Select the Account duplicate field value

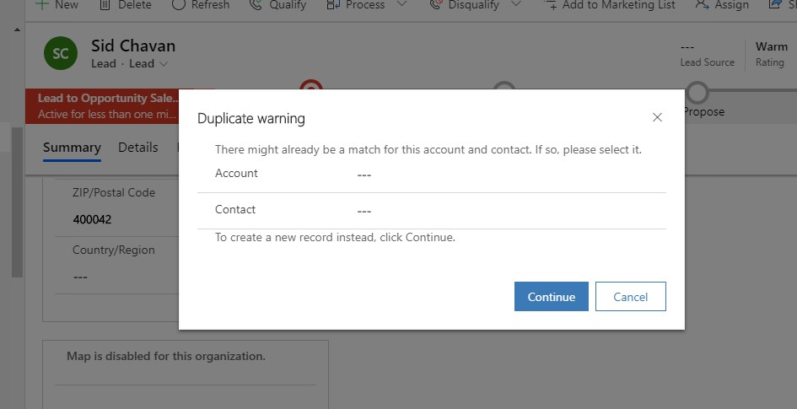(x=364, y=175)
